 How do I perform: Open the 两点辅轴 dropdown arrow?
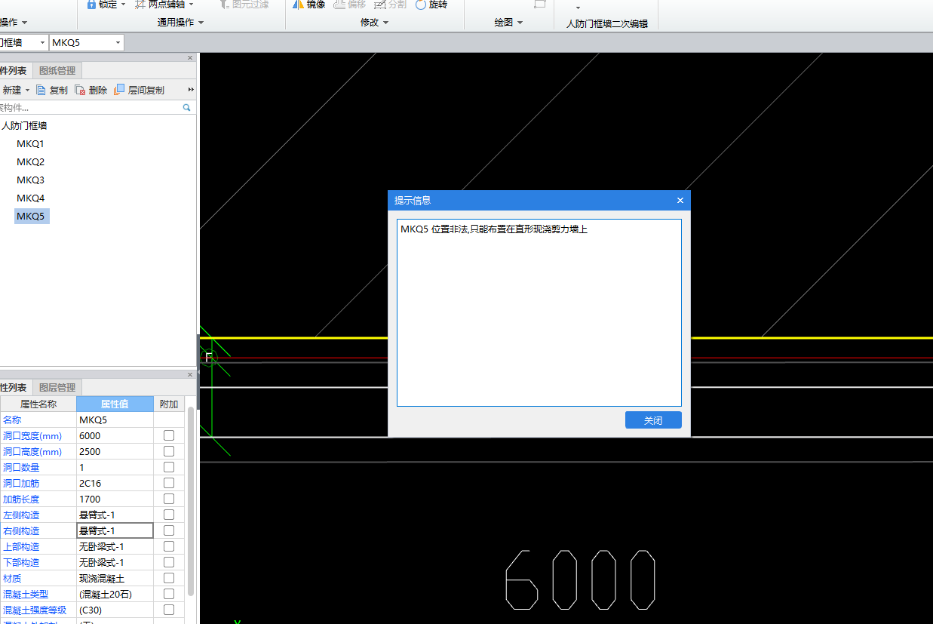pos(191,5)
